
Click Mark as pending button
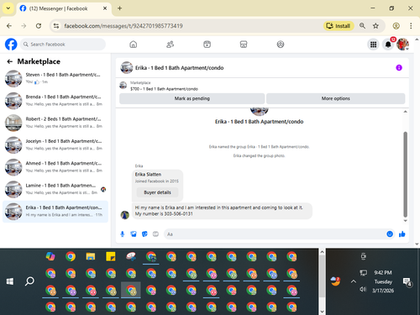click(x=192, y=98)
